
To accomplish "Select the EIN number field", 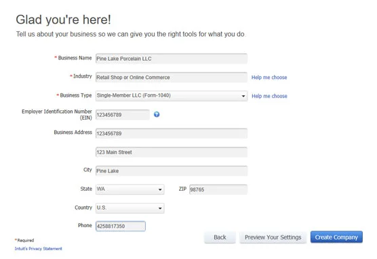I will (122, 115).
